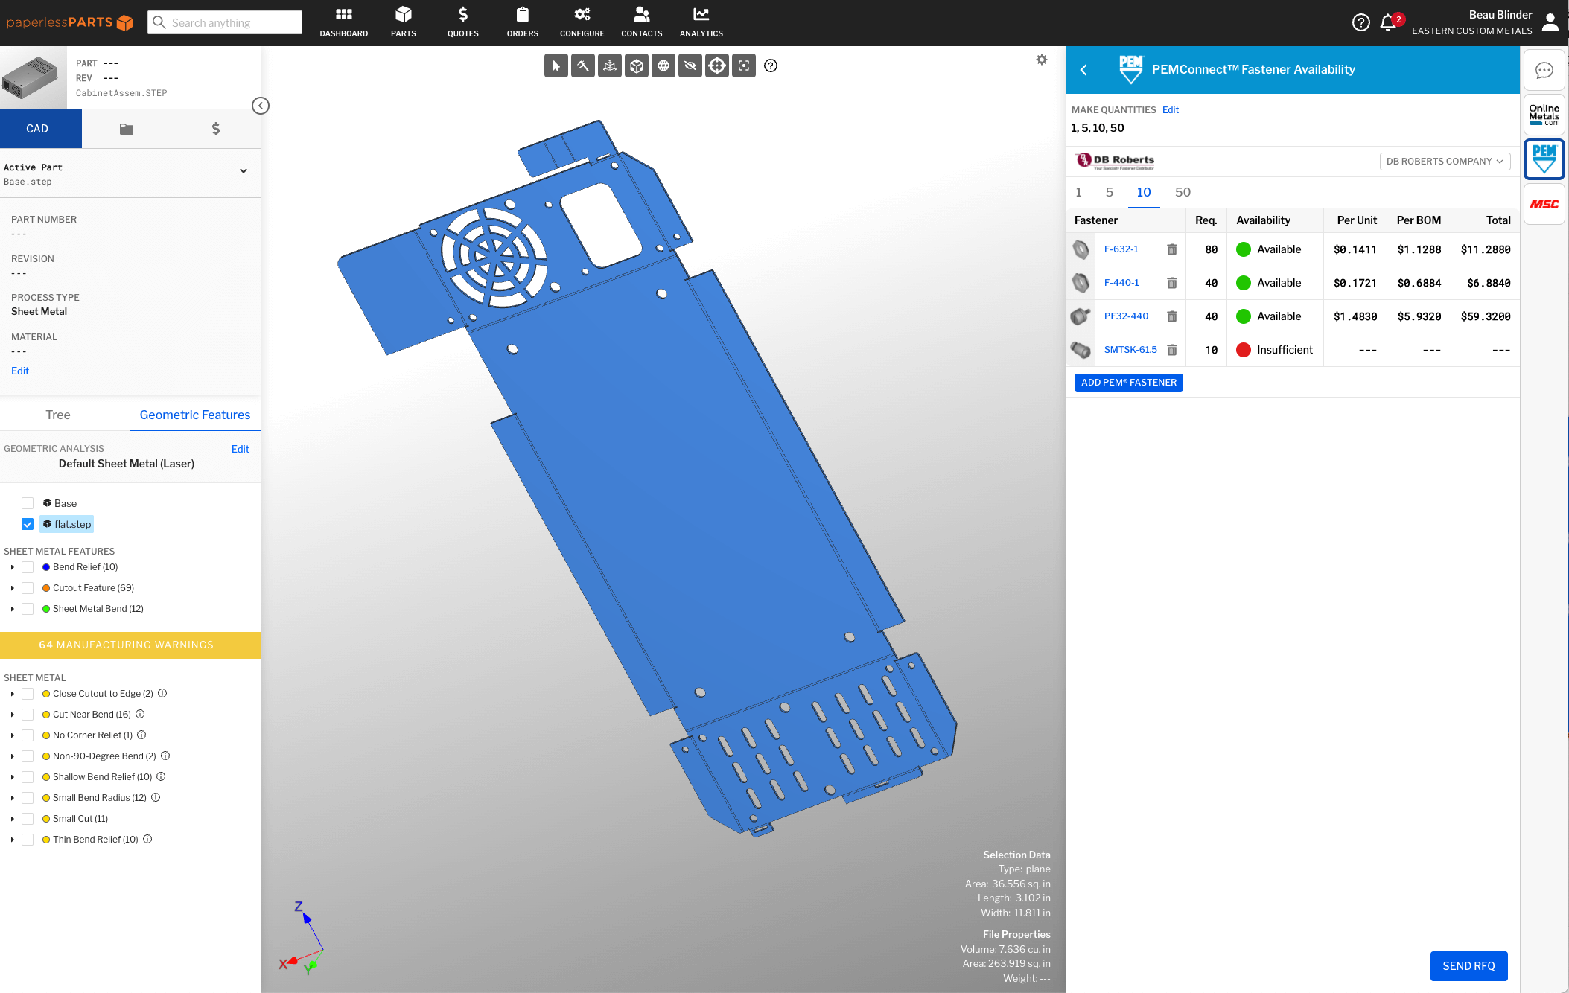Open the Dashboard menu

pos(344,22)
